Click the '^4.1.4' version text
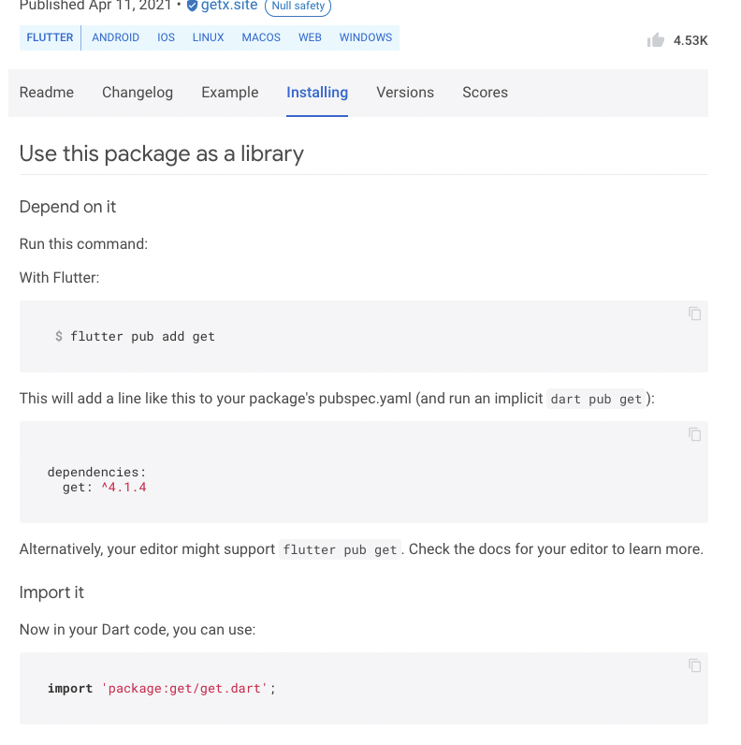The image size is (741, 745). [x=123, y=487]
